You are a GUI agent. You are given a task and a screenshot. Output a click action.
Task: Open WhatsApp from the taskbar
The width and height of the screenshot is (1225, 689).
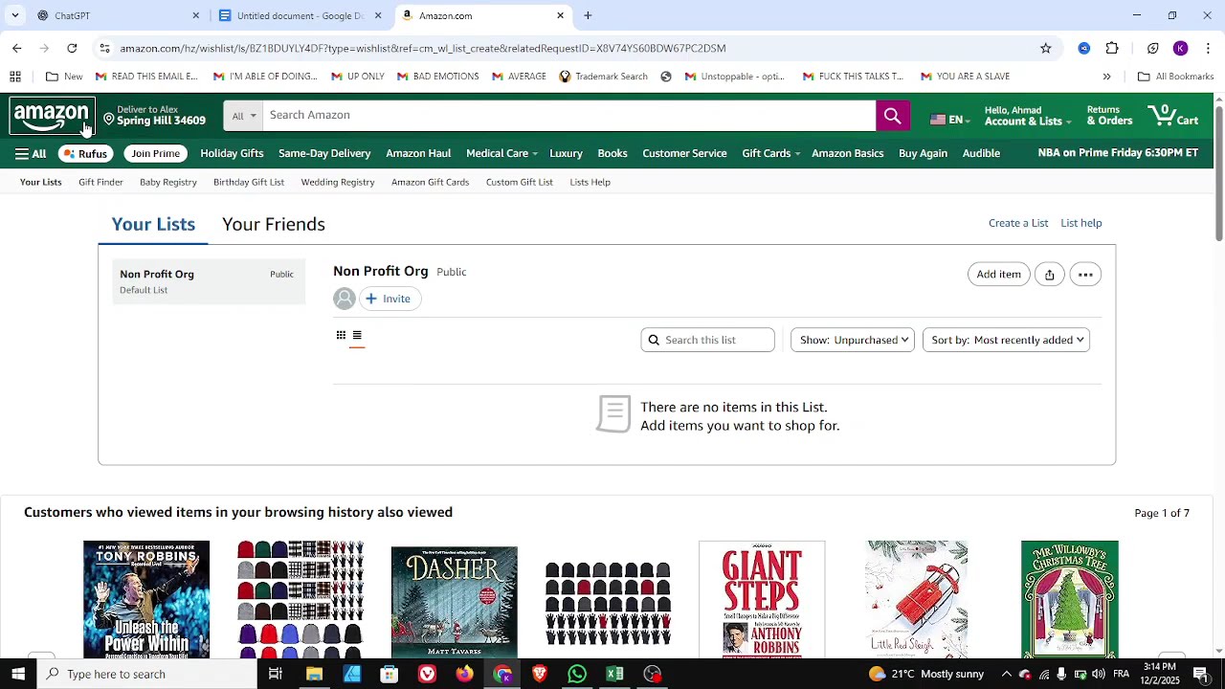click(x=577, y=674)
